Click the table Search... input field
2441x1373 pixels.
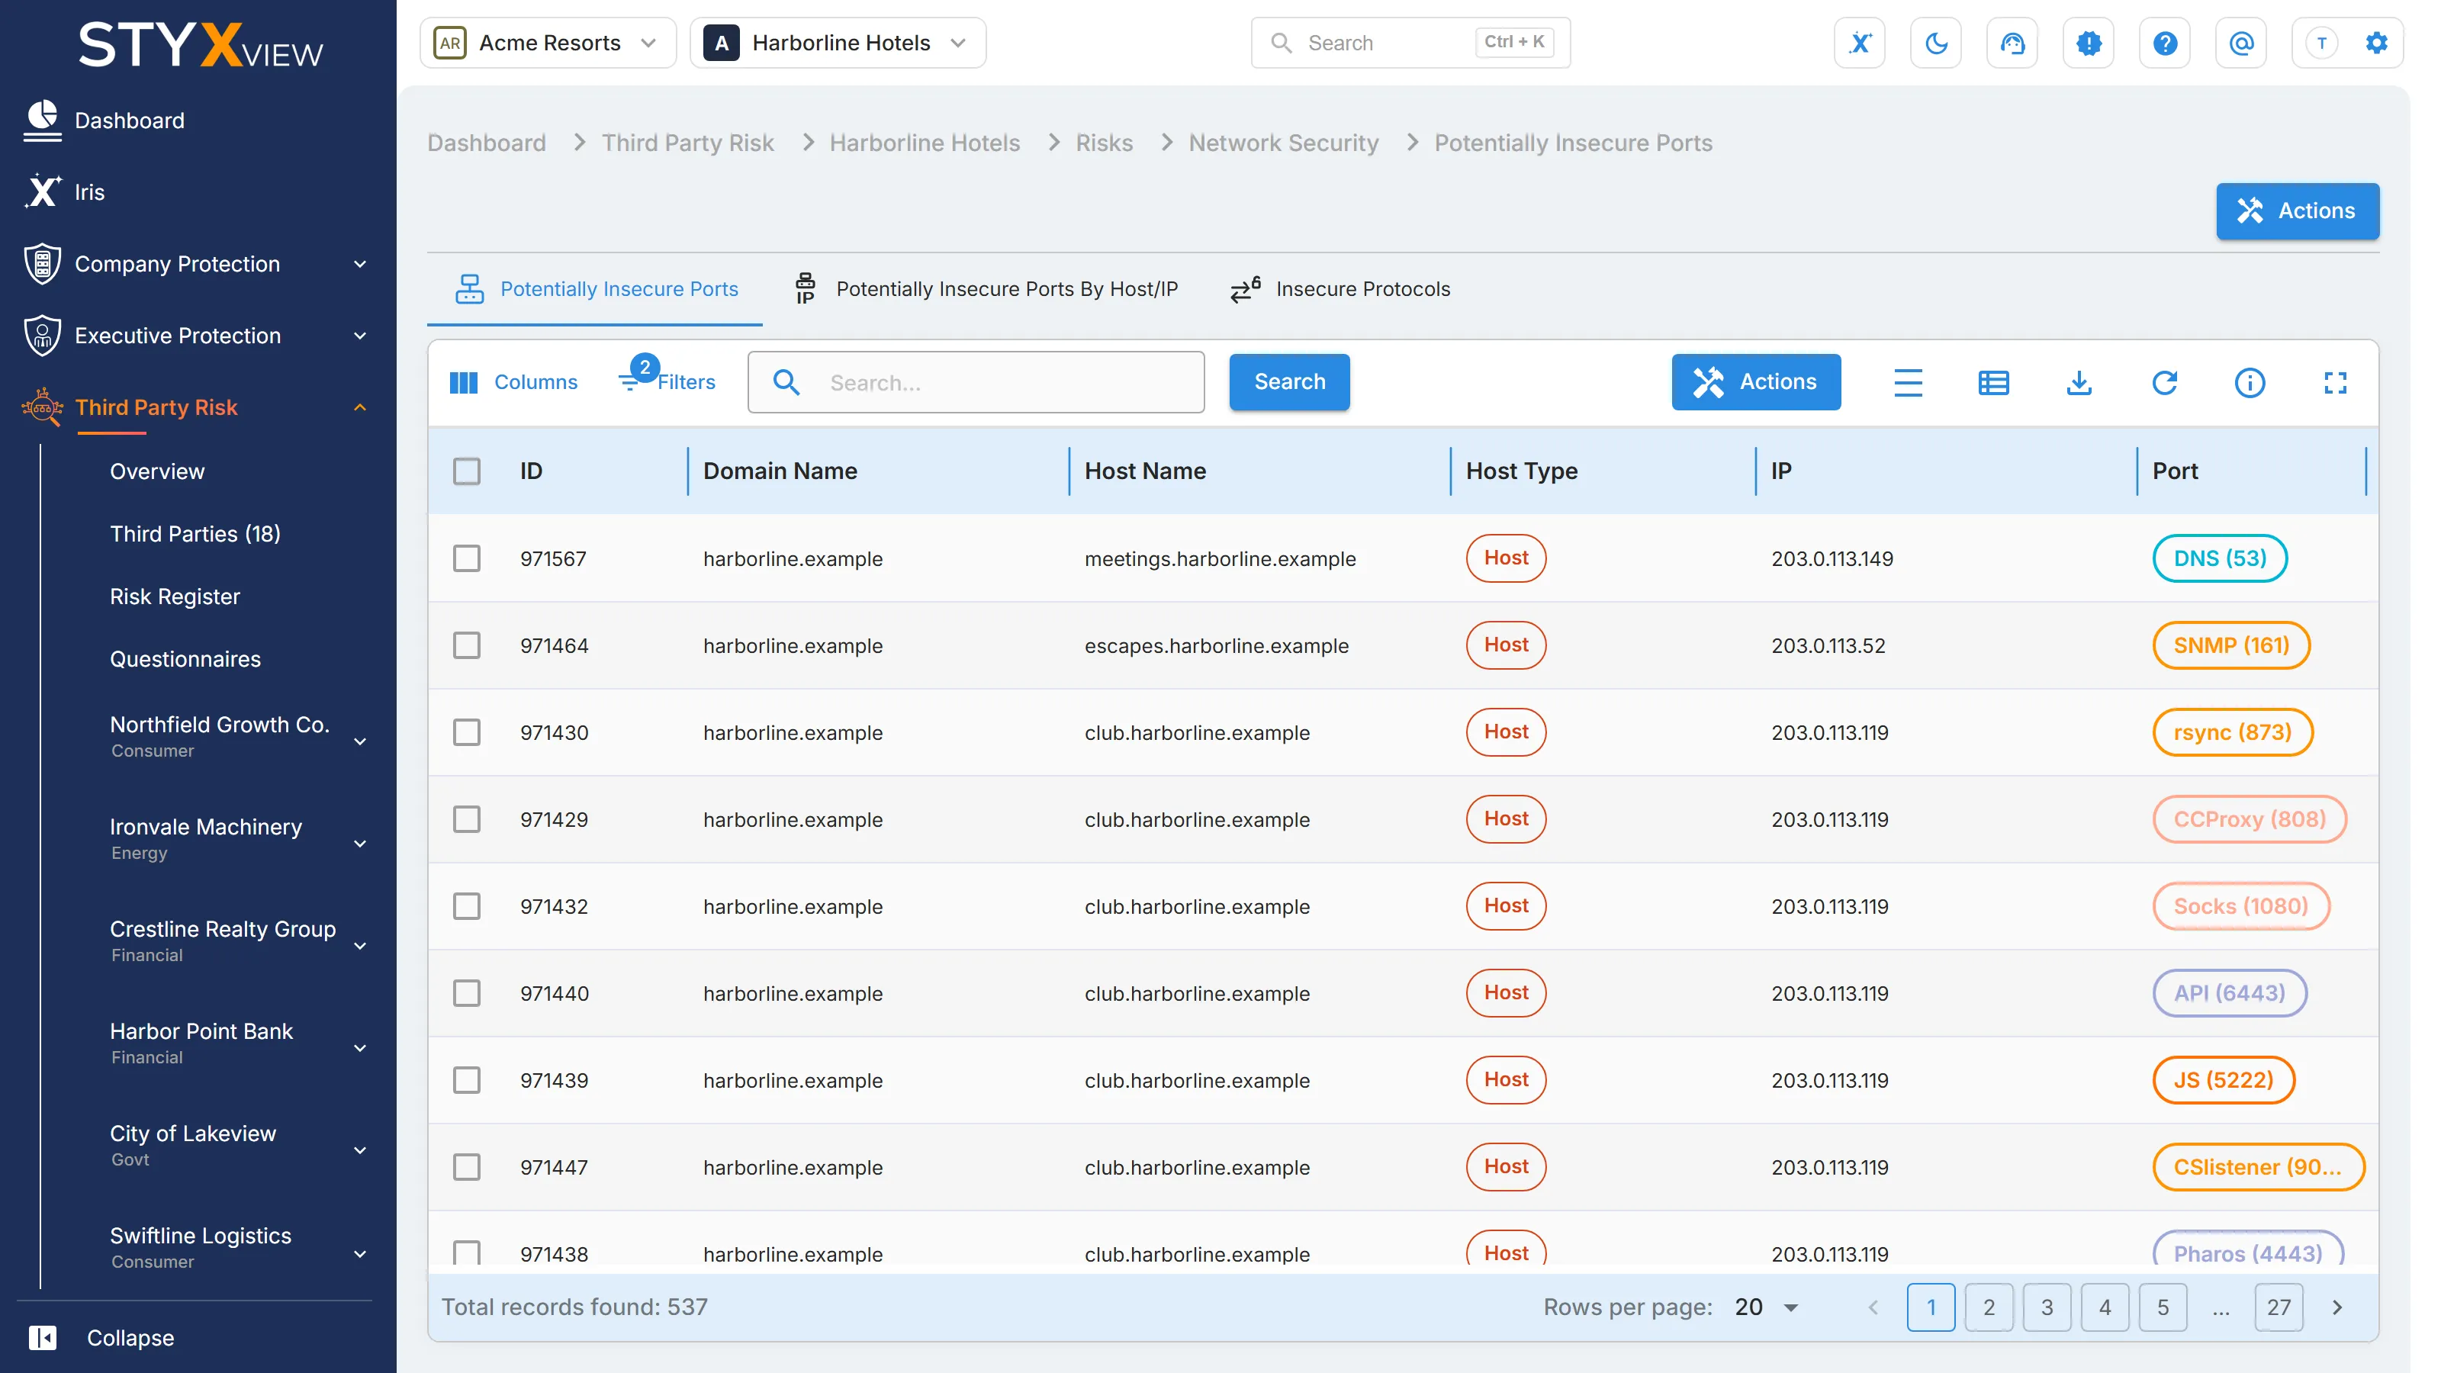pos(976,382)
